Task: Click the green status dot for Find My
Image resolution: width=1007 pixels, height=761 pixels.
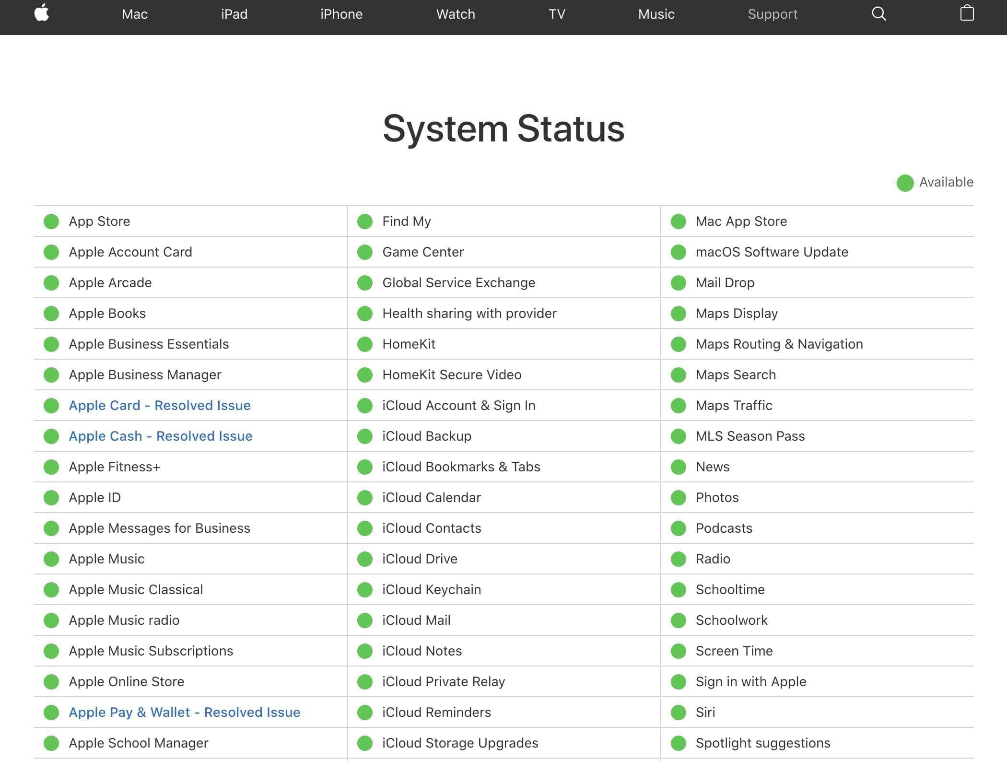Action: (365, 222)
